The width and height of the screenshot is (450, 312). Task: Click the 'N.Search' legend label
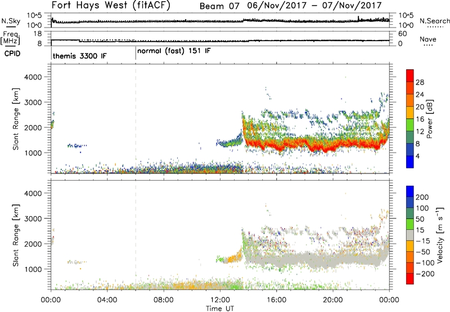[434, 21]
